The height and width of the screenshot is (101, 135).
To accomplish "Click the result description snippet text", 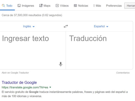I will pyautogui.click(x=65, y=94).
